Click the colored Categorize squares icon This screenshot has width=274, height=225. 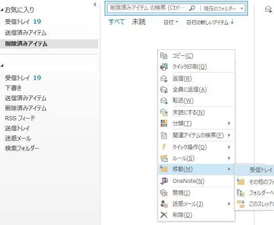164,123
